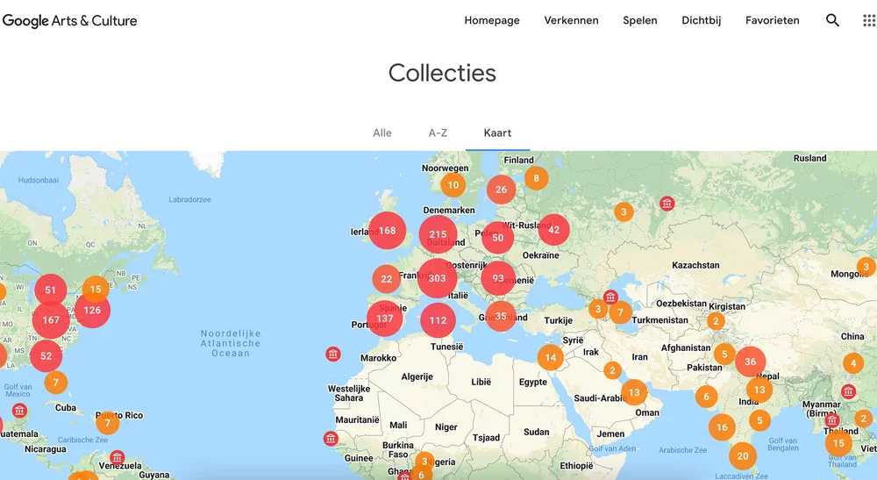The image size is (877, 480).
Task: Open the Favorieten menu item
Action: tap(772, 20)
